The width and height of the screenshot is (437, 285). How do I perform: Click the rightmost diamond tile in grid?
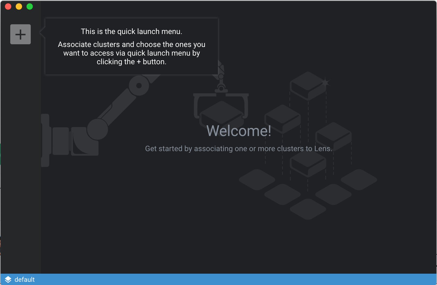[x=359, y=179]
